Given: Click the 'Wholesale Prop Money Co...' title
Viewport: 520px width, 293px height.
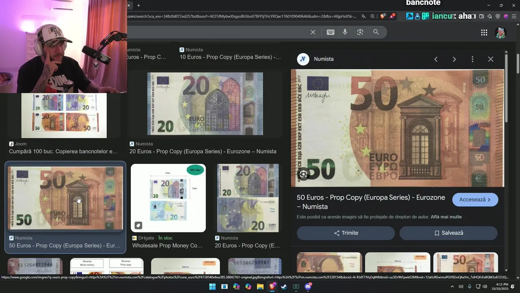Looking at the screenshot, I should pyautogui.click(x=167, y=245).
